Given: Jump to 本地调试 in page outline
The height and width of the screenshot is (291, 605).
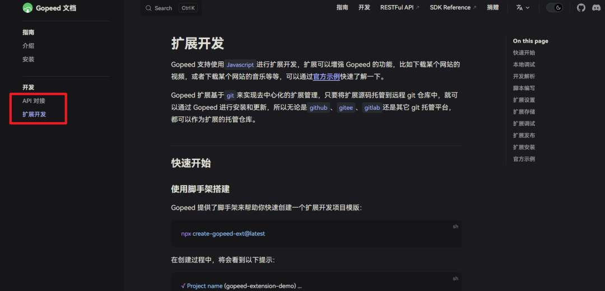Looking at the screenshot, I should click(524, 65).
